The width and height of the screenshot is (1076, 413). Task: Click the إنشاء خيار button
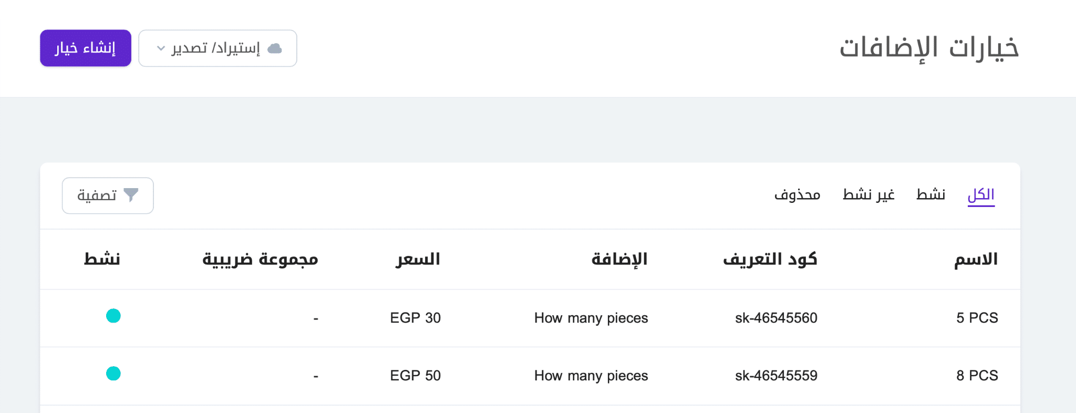coord(85,48)
